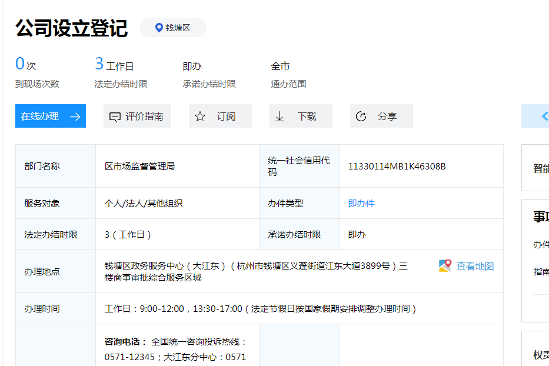Select the 下载 text button
This screenshot has height=366, width=549.
[307, 117]
